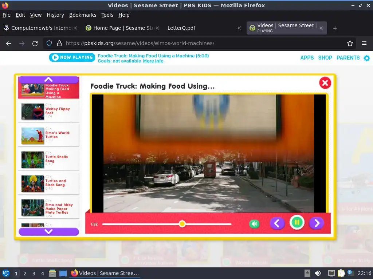The image size is (373, 279).
Task: Click the notification icon with the blue badge
Action: click(350, 273)
